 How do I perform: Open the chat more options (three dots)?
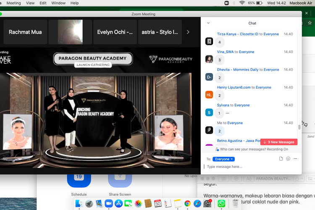[x=295, y=159]
